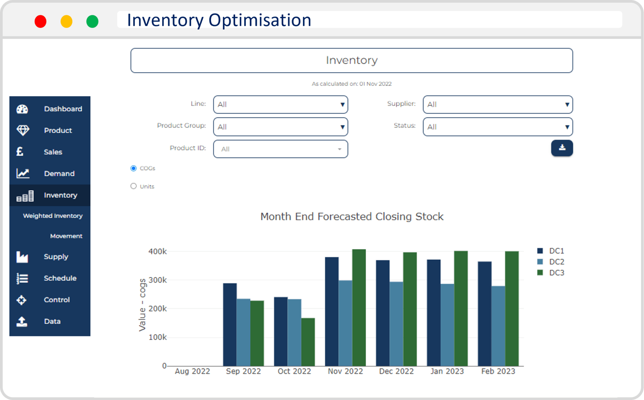644x400 pixels.
Task: Click the Dashboard gauge icon in sidebar
Action: point(22,109)
